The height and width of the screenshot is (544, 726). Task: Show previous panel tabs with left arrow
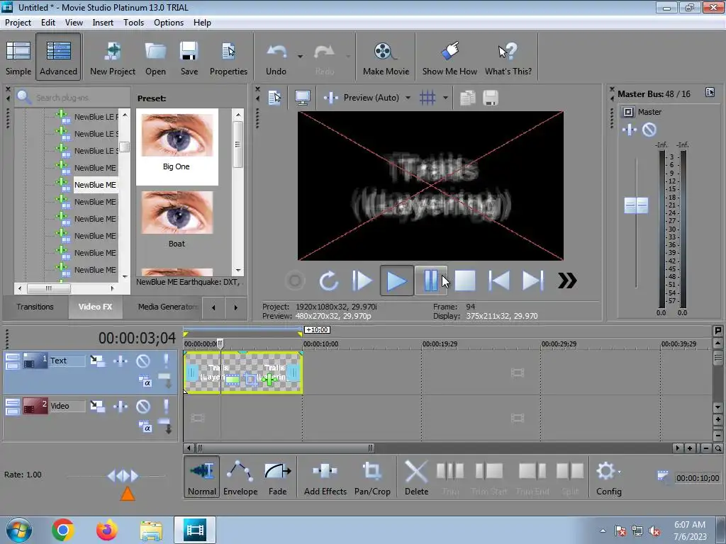[213, 307]
